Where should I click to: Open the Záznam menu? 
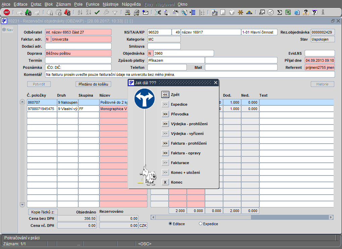(63, 4)
